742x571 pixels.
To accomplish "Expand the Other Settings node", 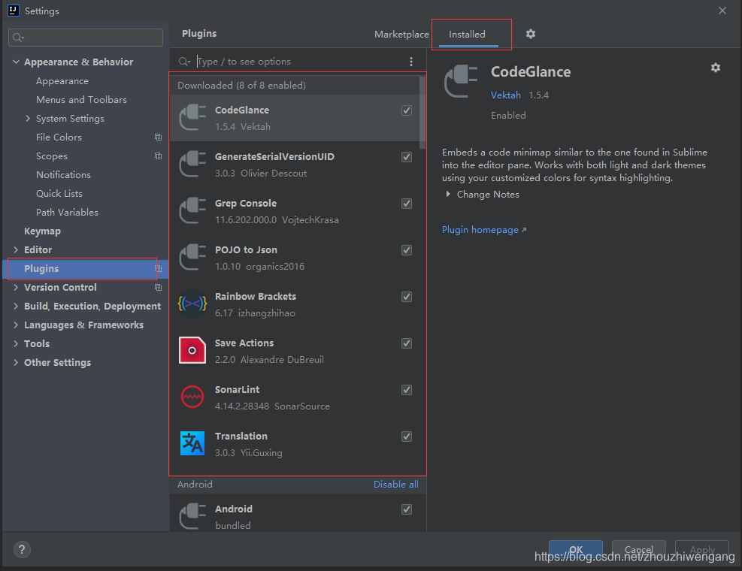I will (x=16, y=362).
